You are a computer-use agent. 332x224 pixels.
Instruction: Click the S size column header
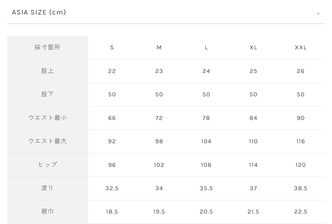tap(112, 48)
